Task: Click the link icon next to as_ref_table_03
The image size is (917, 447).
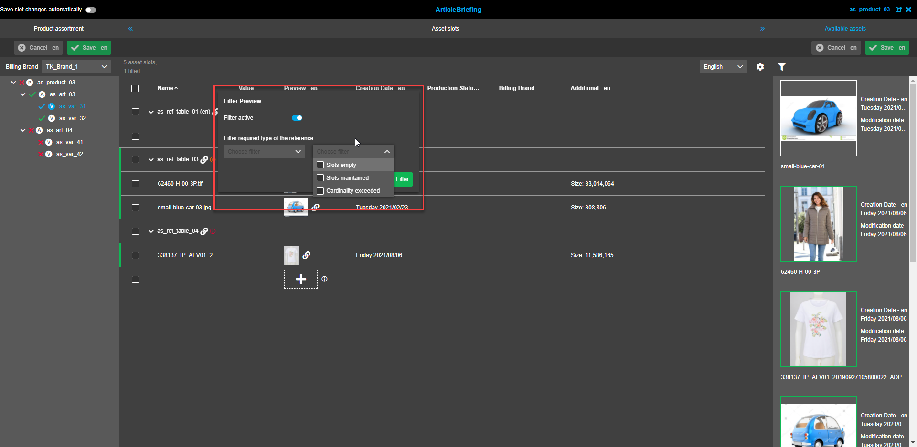Action: [x=204, y=159]
